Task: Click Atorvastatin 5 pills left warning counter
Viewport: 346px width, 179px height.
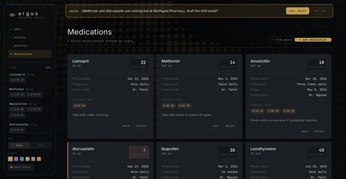Action: click(139, 152)
